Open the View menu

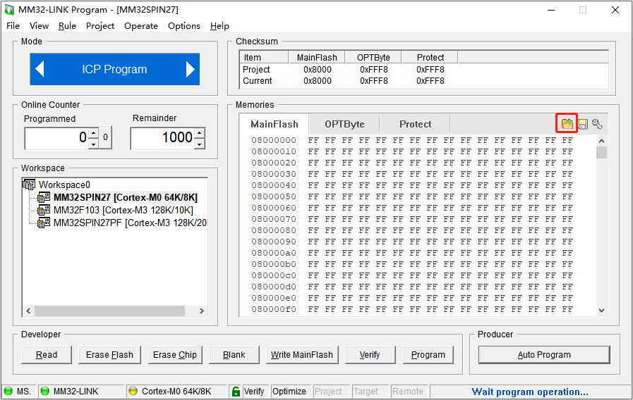tap(39, 26)
